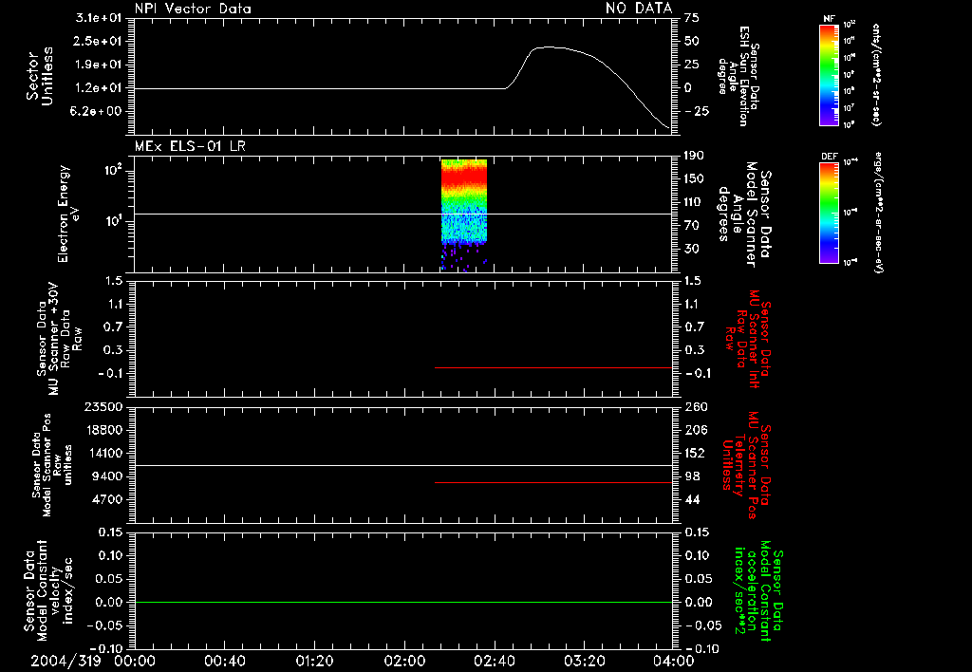The width and height of the screenshot is (972, 672).
Task: Click the 'ESH Sun Elevation Angle' axis label
Action: [x=738, y=76]
